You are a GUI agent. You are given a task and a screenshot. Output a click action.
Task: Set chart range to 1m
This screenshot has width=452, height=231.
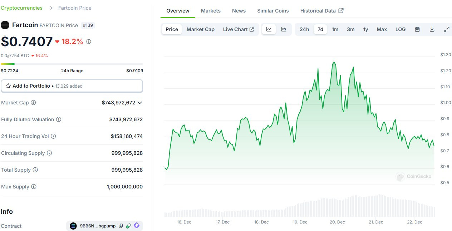point(335,29)
